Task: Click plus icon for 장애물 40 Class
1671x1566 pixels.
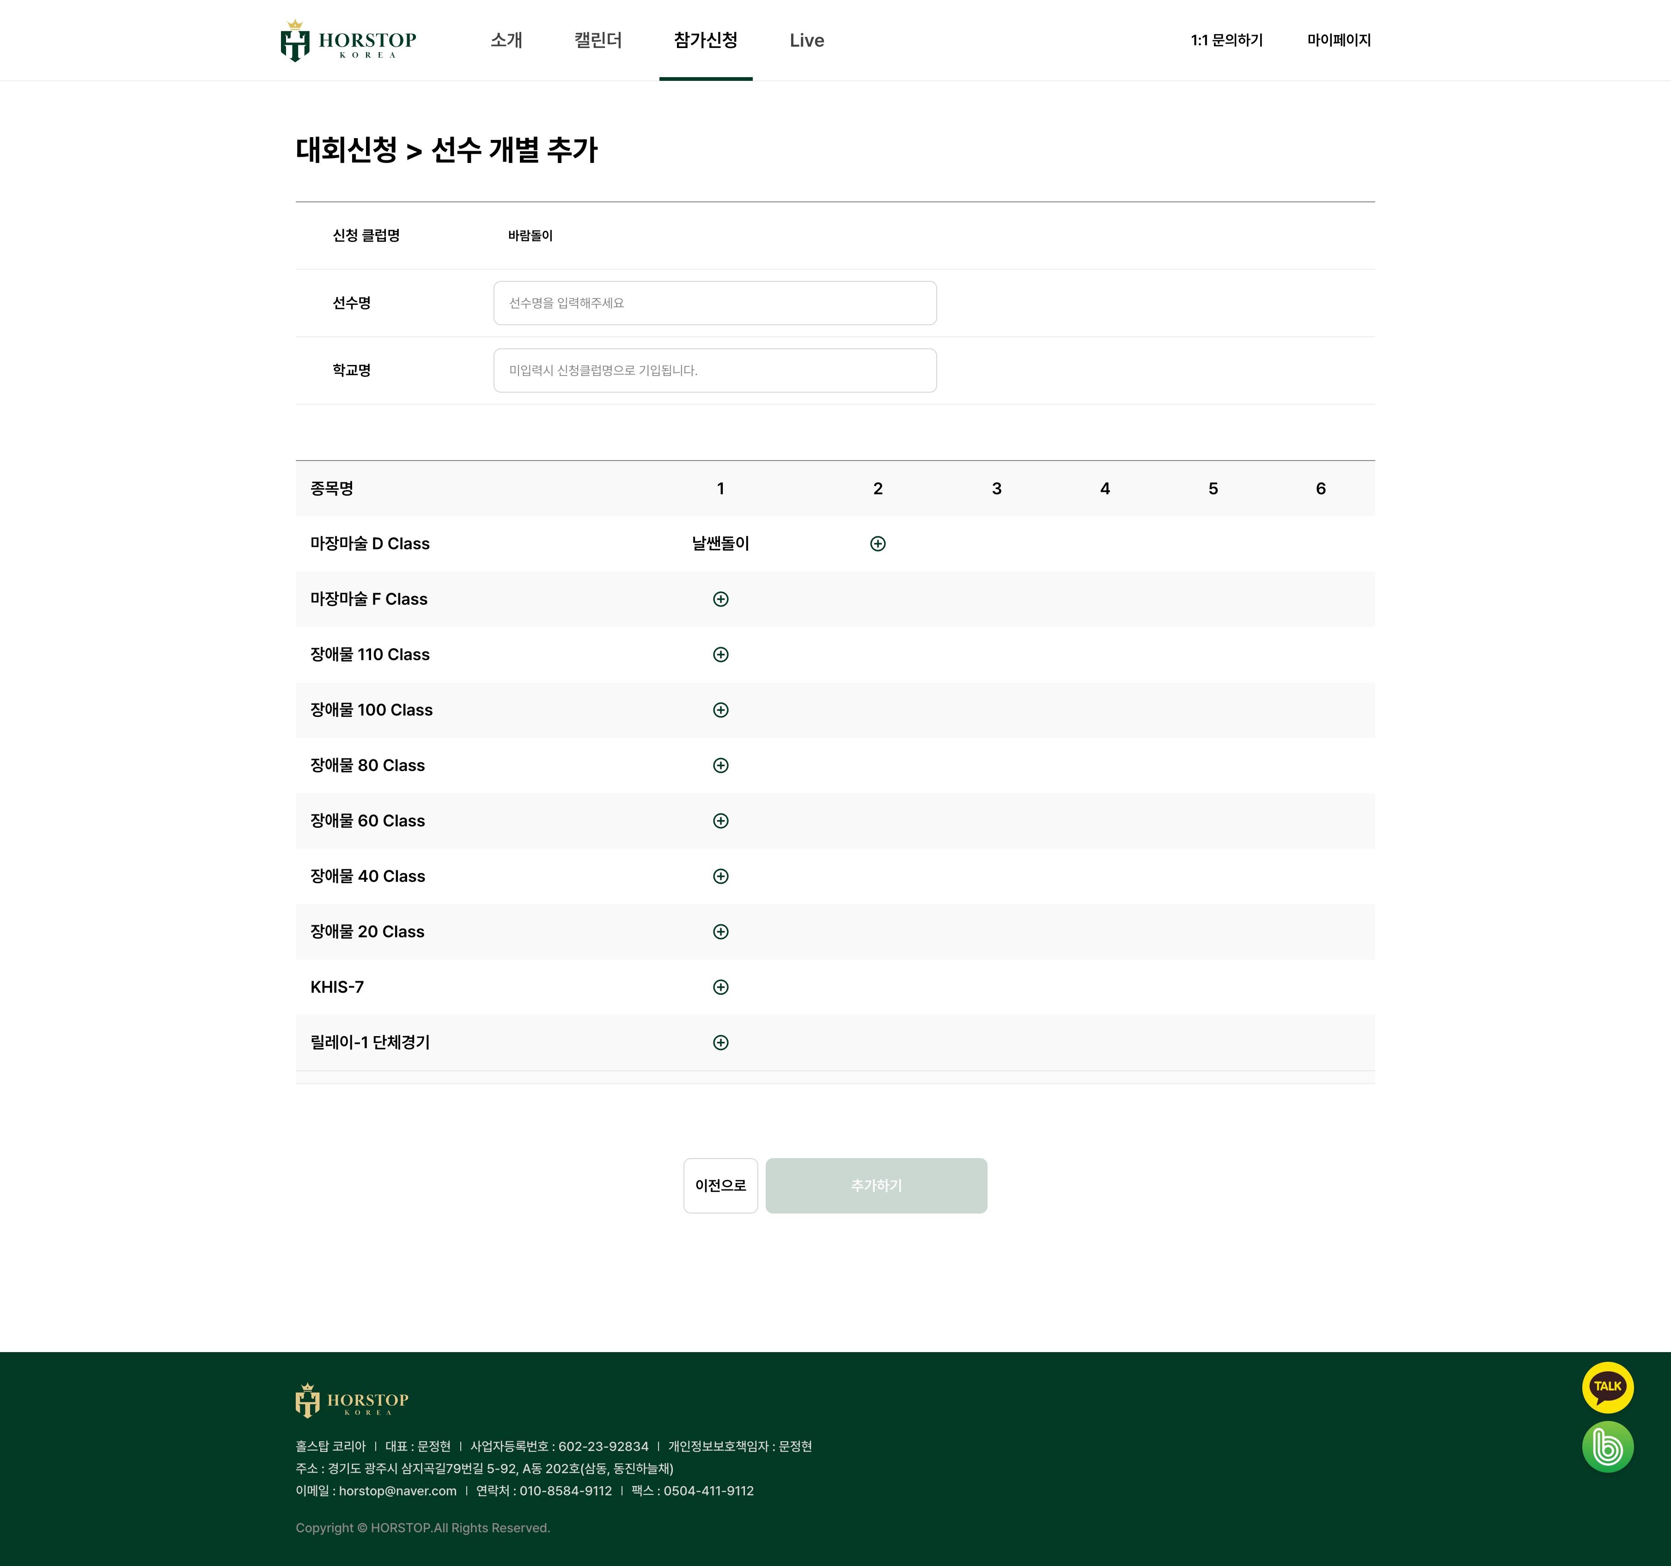Action: tap(720, 876)
